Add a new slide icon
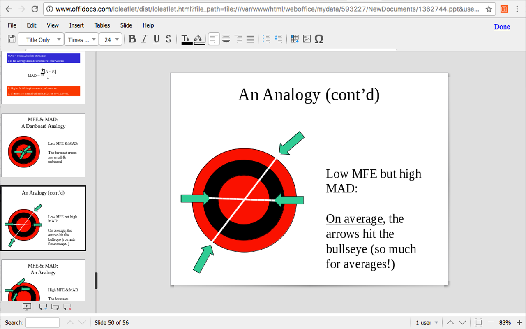Screen dimensions: 526x329 43,307
